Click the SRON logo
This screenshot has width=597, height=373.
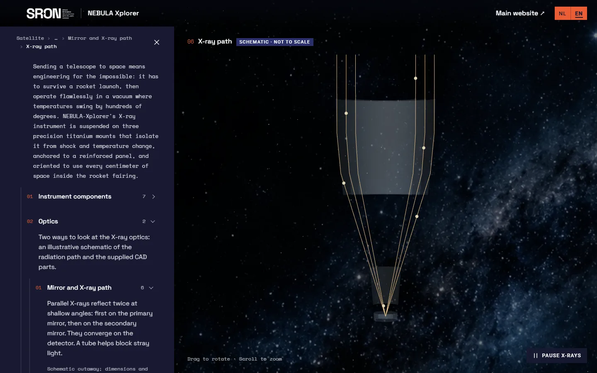click(x=50, y=13)
